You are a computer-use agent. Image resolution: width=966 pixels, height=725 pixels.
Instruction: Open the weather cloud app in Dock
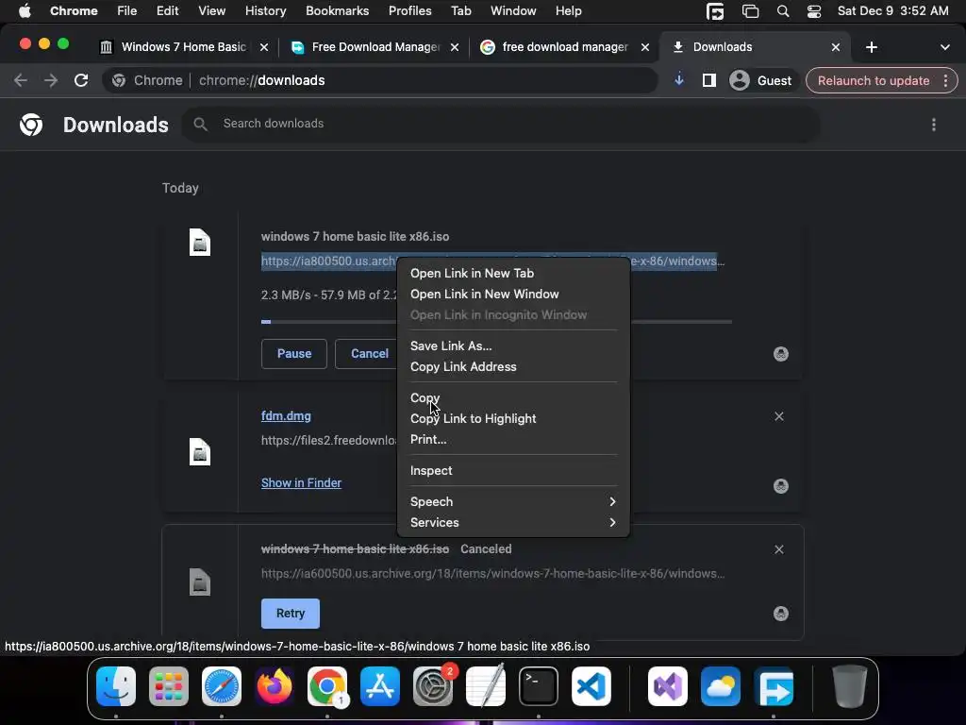click(x=721, y=686)
